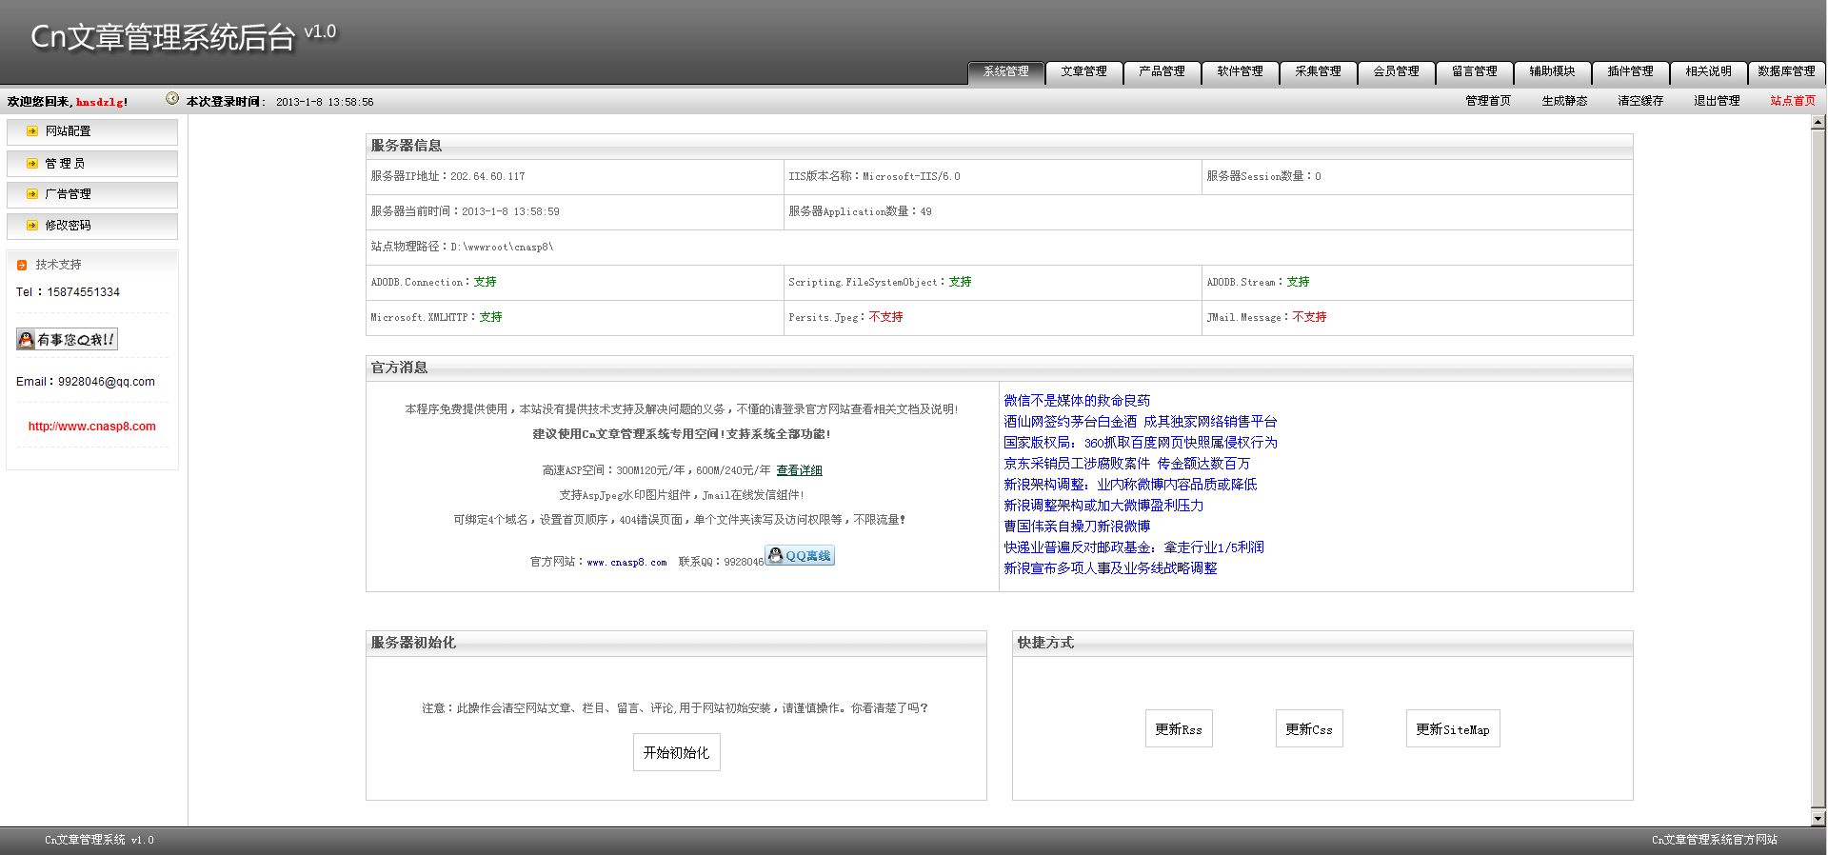Screen dimensions: 1828x855
Task: Click the orange 技术支持 icon
Action: (x=22, y=266)
